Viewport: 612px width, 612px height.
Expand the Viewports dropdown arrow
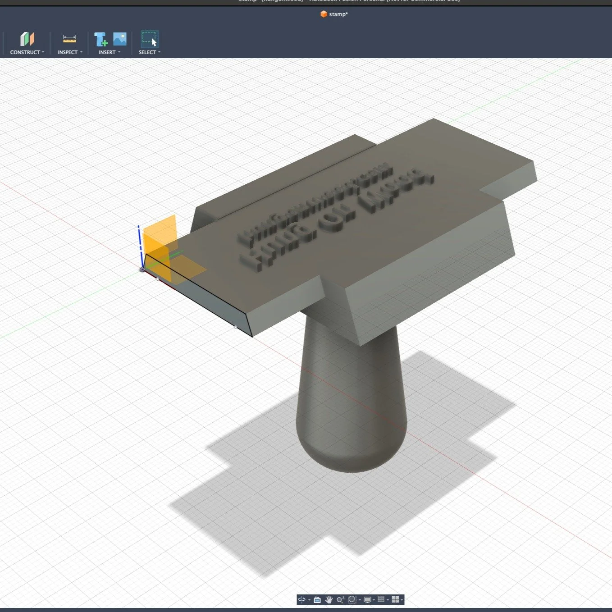[402, 600]
